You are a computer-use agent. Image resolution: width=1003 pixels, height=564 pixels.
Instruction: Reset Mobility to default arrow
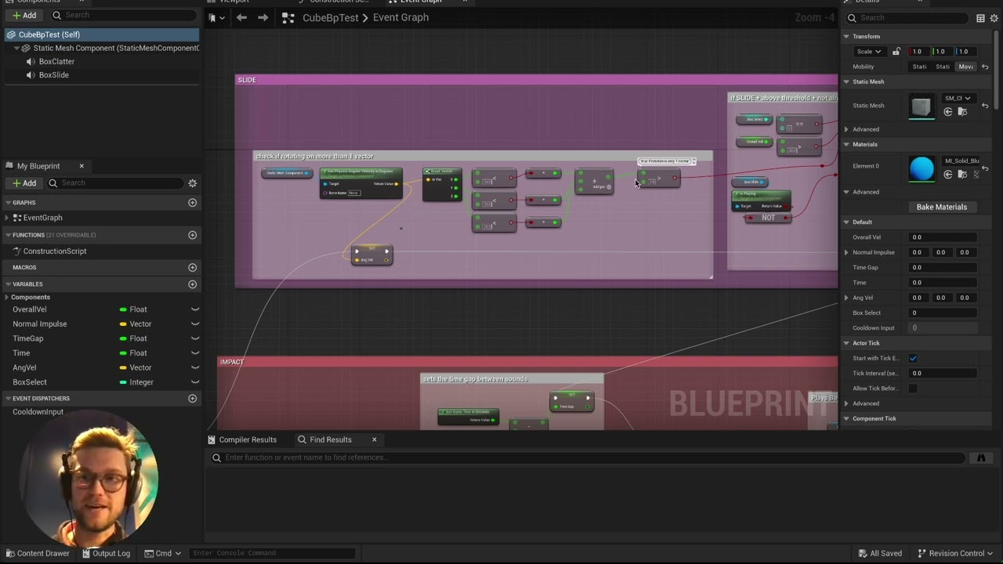tap(985, 67)
